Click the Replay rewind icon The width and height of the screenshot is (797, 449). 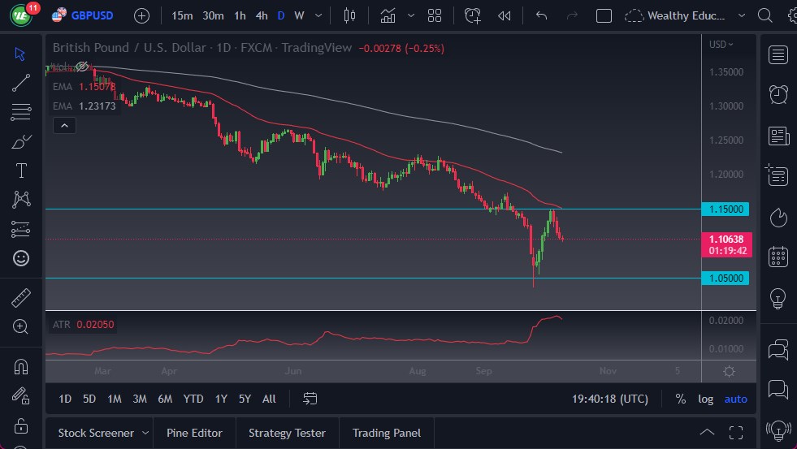505,15
